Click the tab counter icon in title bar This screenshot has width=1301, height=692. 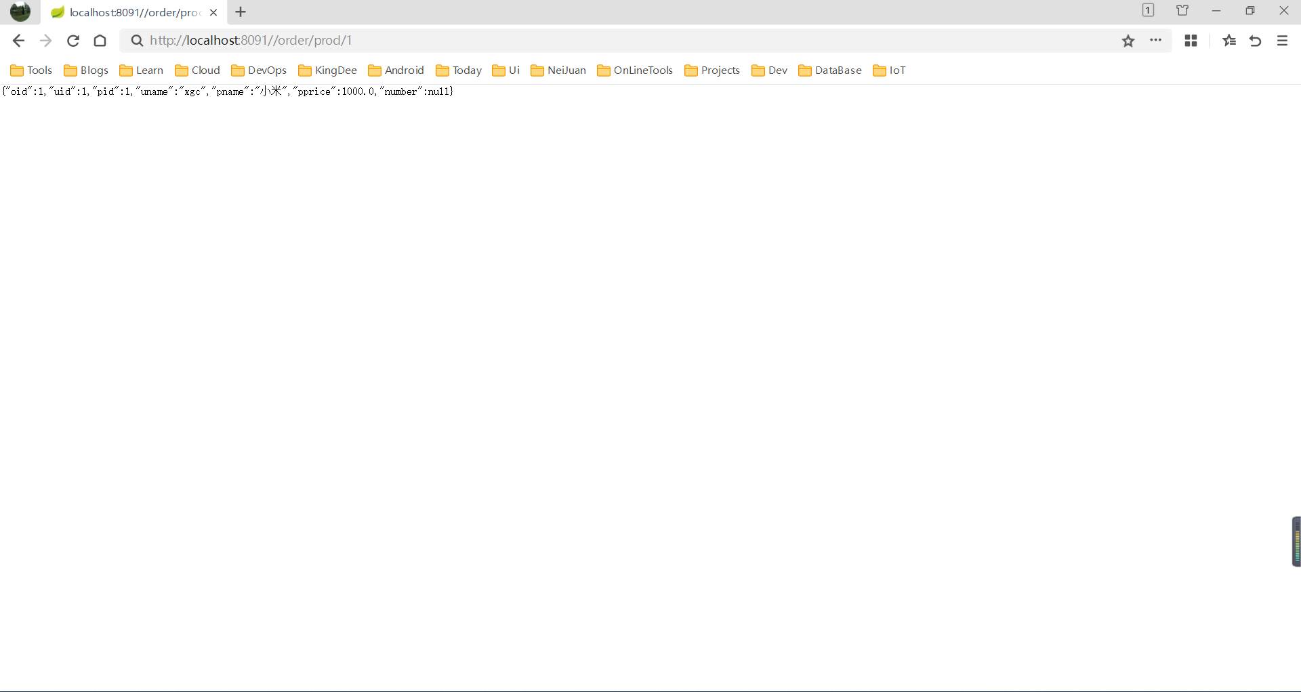[x=1148, y=10]
